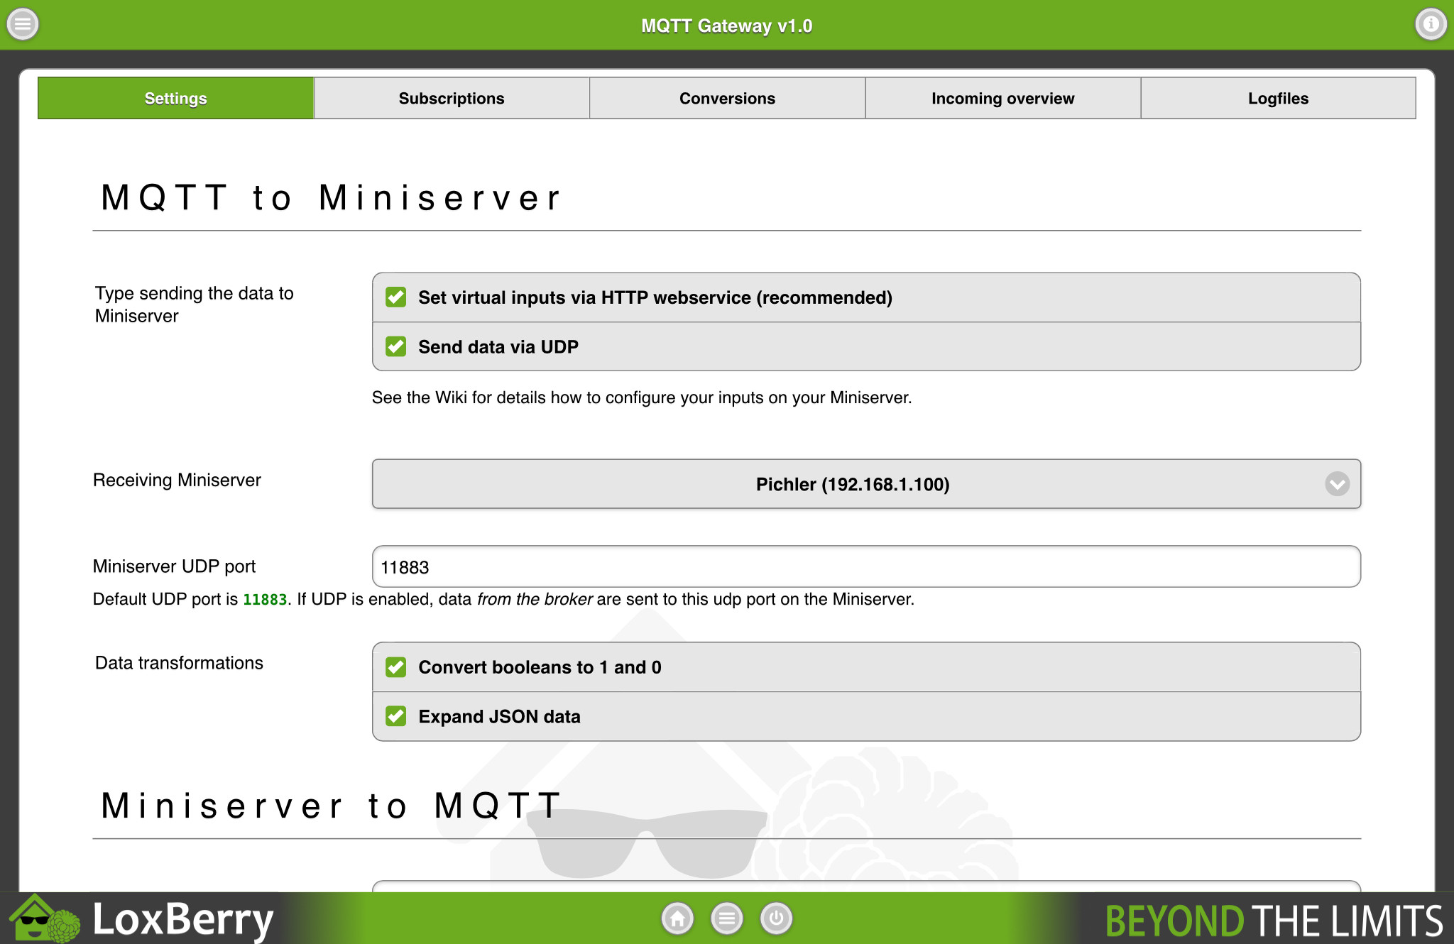Click the home icon in the footer

coord(677,918)
